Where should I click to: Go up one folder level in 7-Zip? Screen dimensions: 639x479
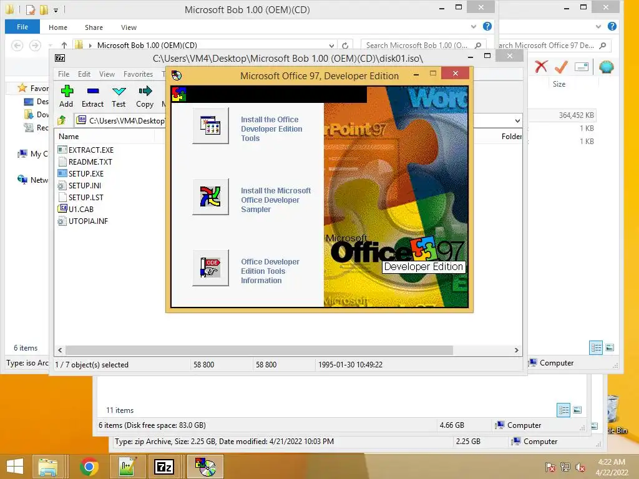(x=62, y=120)
